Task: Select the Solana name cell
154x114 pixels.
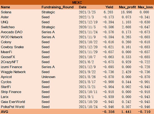Action: click(x=6, y=12)
